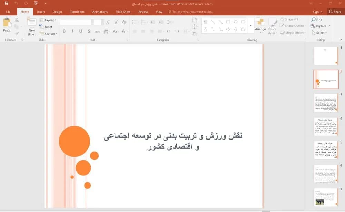Screen dimensions: 345x212
Task: Open the Shape Fill color menu
Action: [290, 19]
